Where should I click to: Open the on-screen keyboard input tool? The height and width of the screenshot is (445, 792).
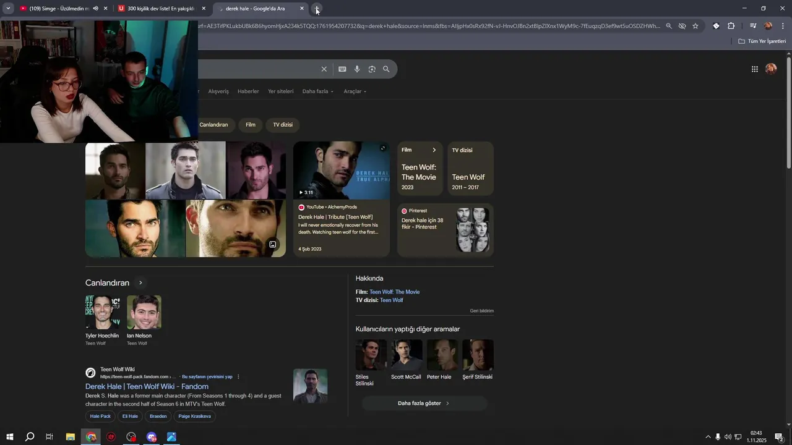coord(342,69)
